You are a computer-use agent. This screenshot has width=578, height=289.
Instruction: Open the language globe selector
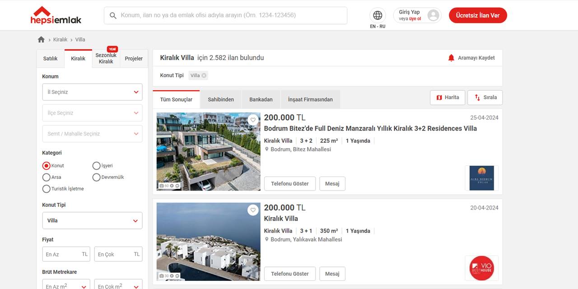(x=378, y=15)
